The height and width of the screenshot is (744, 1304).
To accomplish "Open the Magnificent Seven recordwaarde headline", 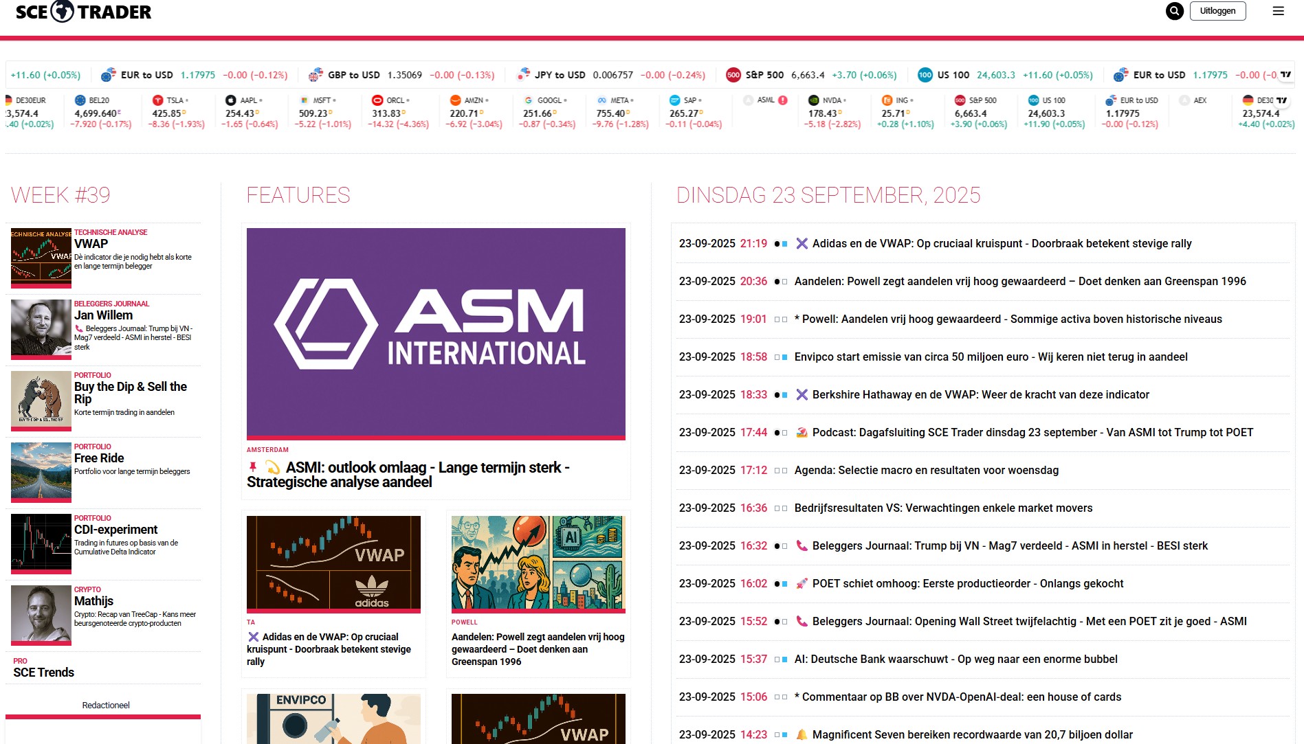I will pos(973,734).
